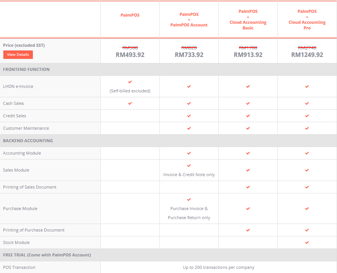Image resolution: width=337 pixels, height=273 pixels.
Task: Click the View Details button
Action: click(18, 55)
